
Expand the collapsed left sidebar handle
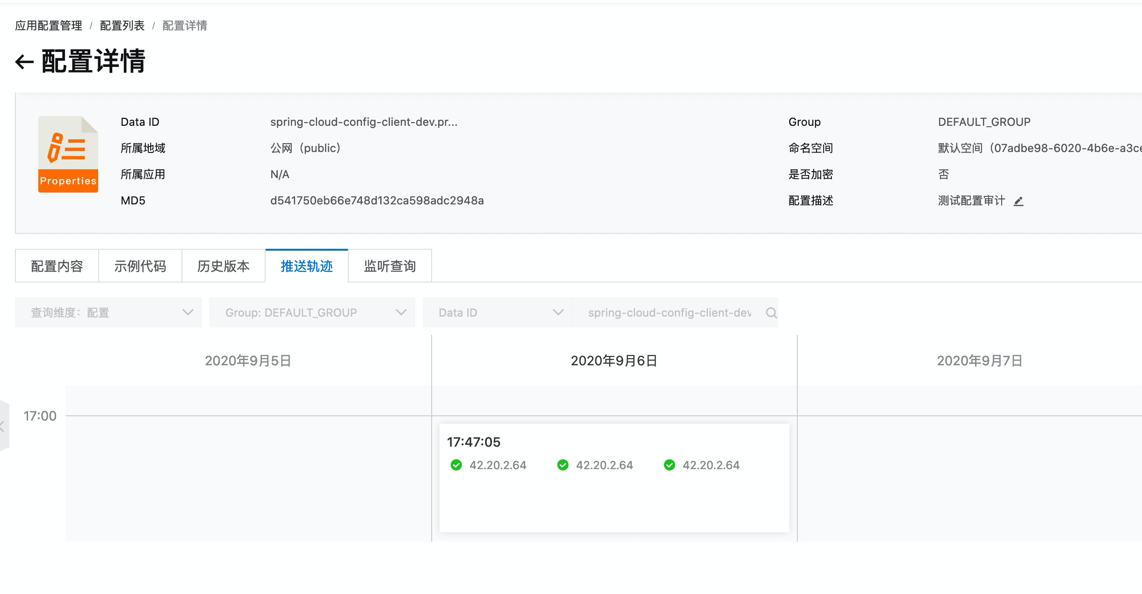(4, 426)
